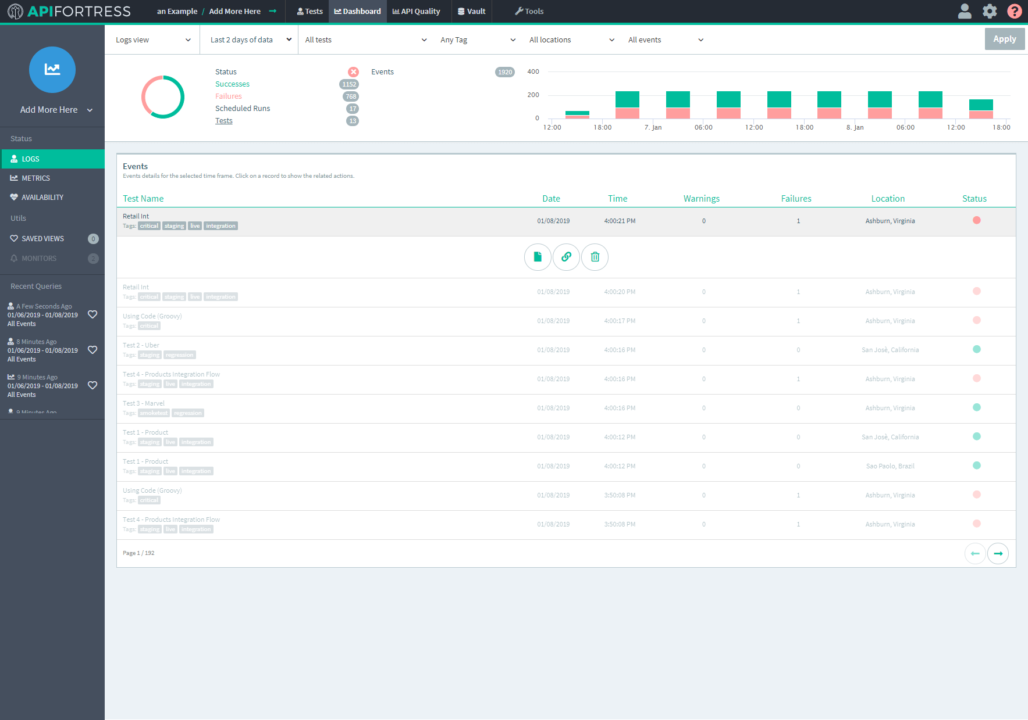Screen dimensions: 1028x720
Task: Favorite the 'A Few Seconds Ago' recent query
Action: 93,314
